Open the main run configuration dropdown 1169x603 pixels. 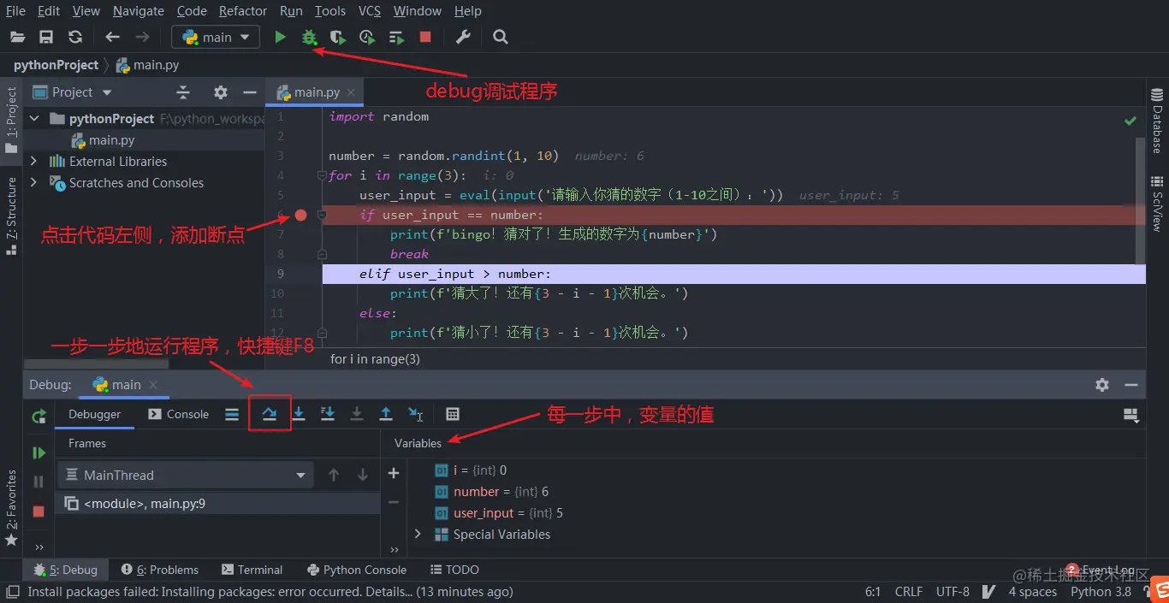[x=216, y=37]
